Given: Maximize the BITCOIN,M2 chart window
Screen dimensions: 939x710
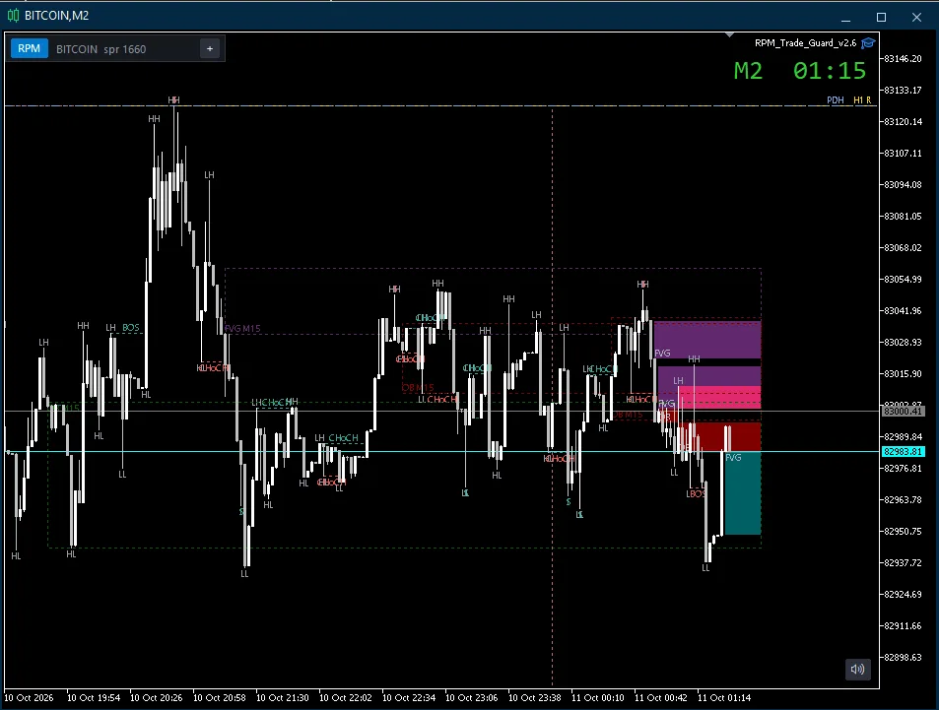Looking at the screenshot, I should [x=881, y=18].
